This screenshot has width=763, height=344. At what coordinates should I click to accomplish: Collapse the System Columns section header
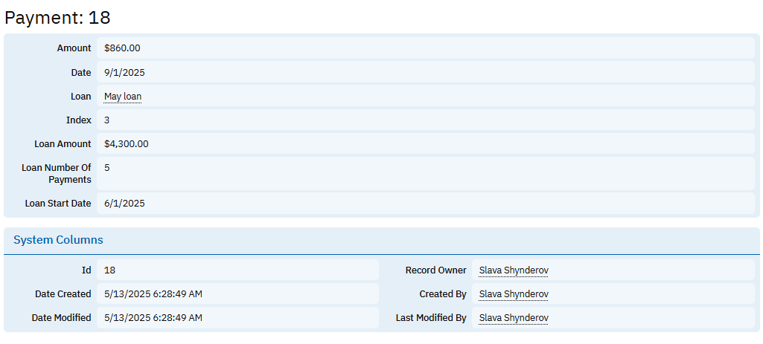(x=58, y=240)
